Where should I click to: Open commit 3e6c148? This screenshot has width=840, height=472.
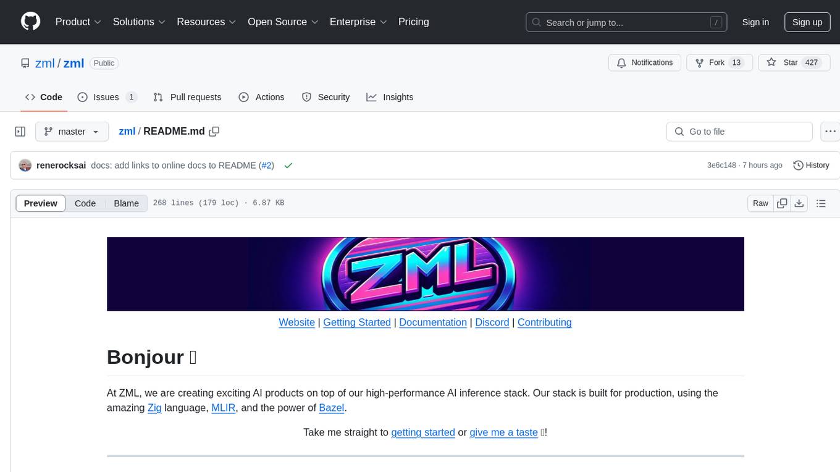[721, 165]
